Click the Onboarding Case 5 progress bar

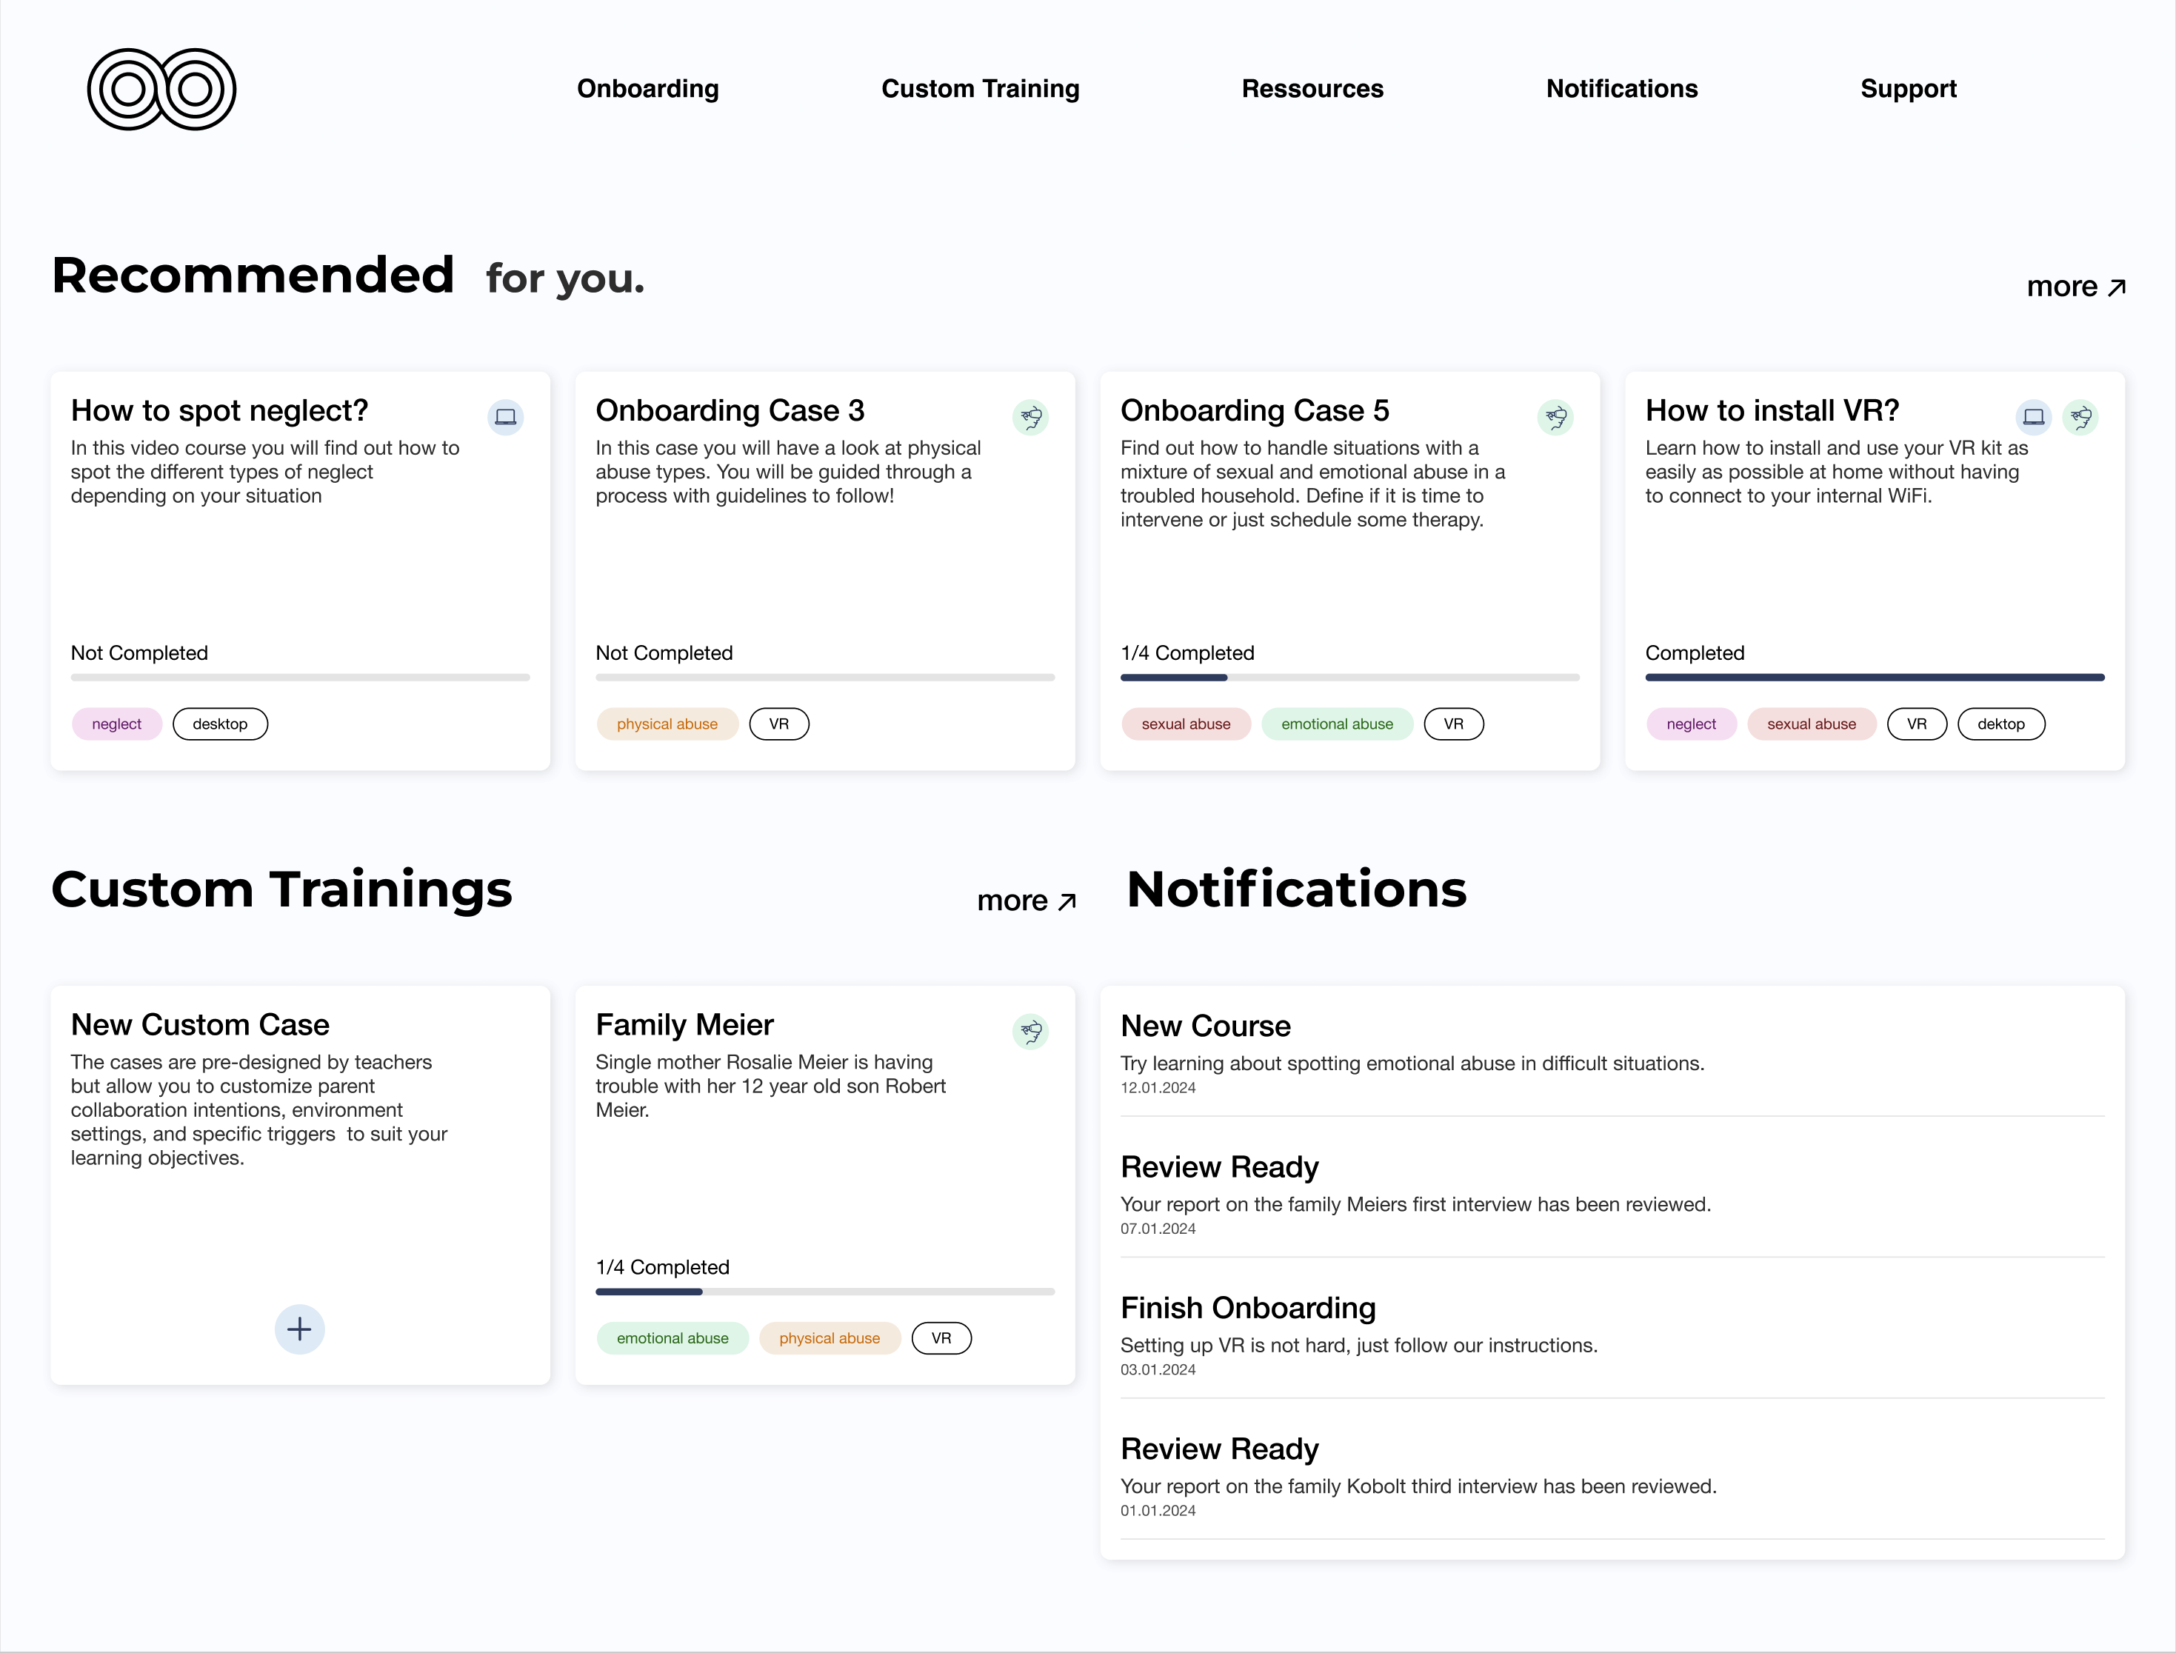1349,677
